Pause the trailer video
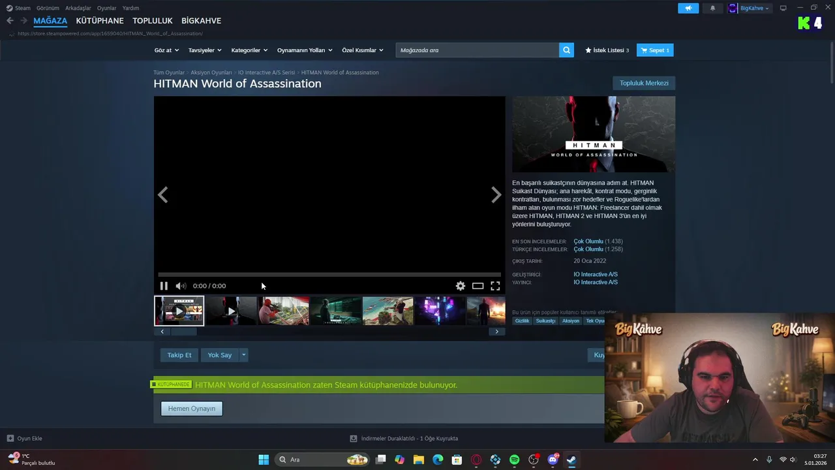 click(x=164, y=286)
